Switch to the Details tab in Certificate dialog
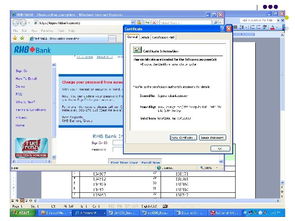The width and height of the screenshot is (295, 221). click(x=145, y=37)
